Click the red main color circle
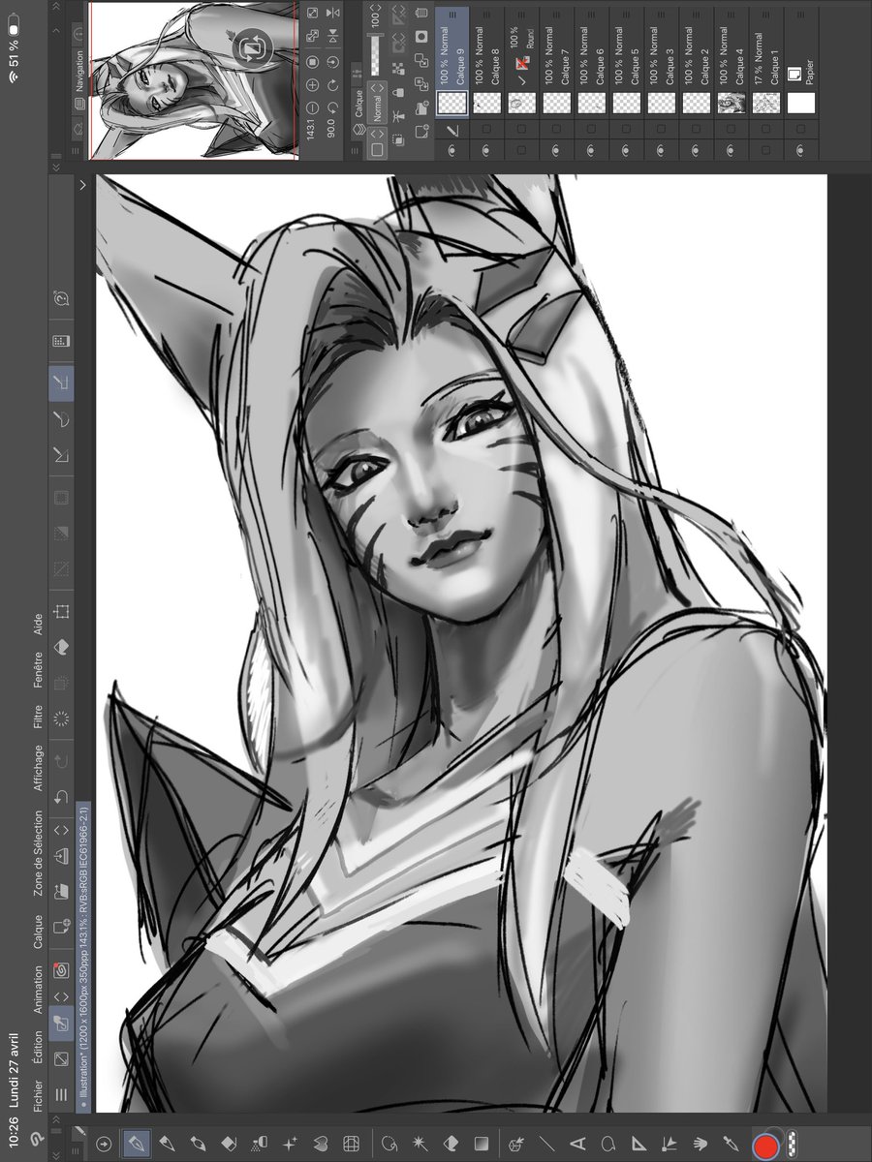This screenshot has height=1162, width=872. click(x=765, y=1145)
